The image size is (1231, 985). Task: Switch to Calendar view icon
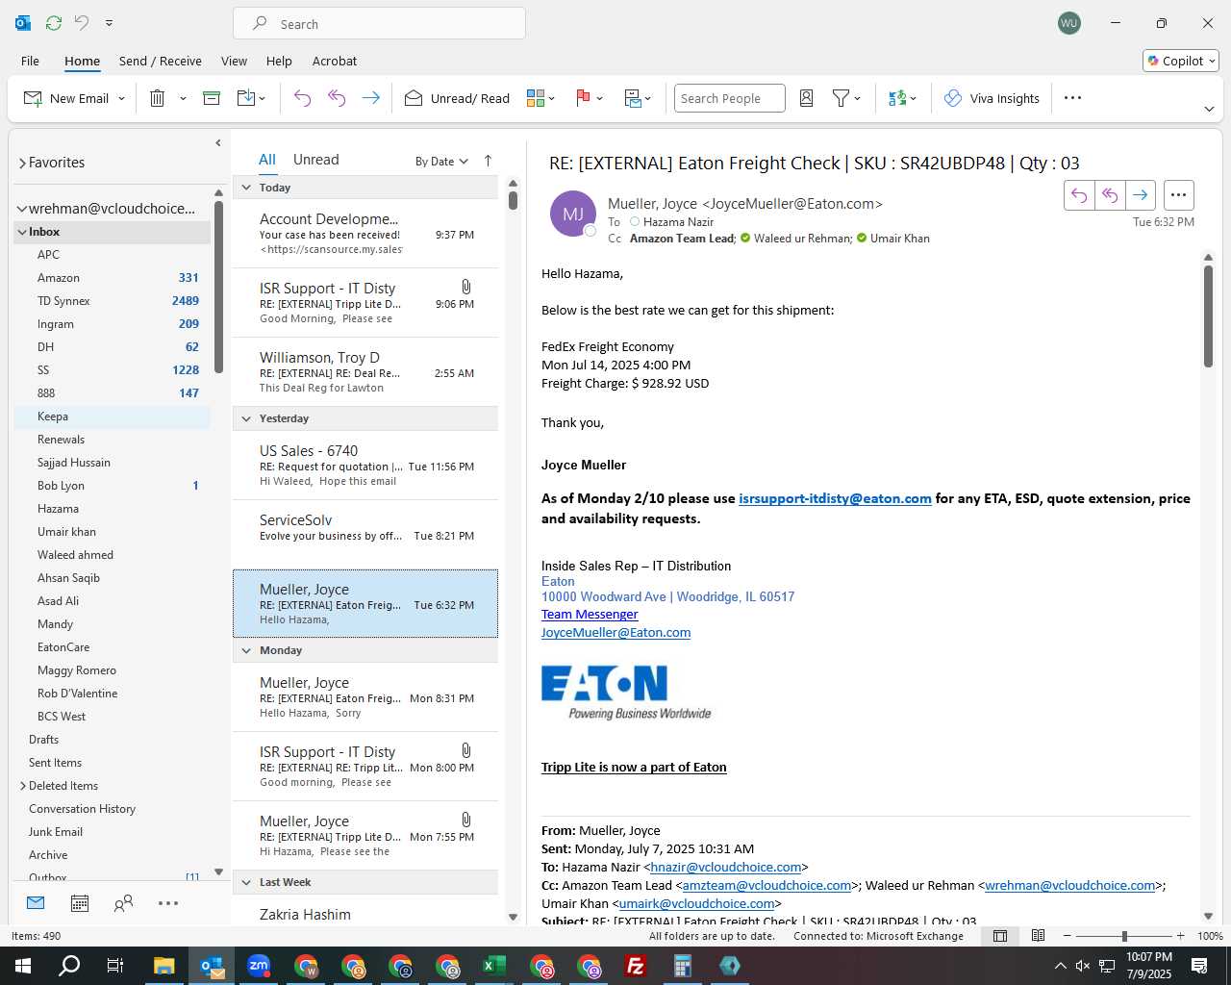pyautogui.click(x=80, y=903)
